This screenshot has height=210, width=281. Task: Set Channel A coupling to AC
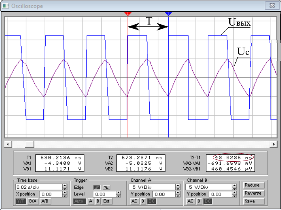coord(134,201)
